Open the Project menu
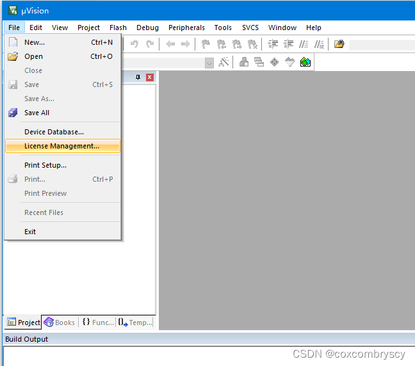Image resolution: width=415 pixels, height=366 pixels. (x=88, y=28)
